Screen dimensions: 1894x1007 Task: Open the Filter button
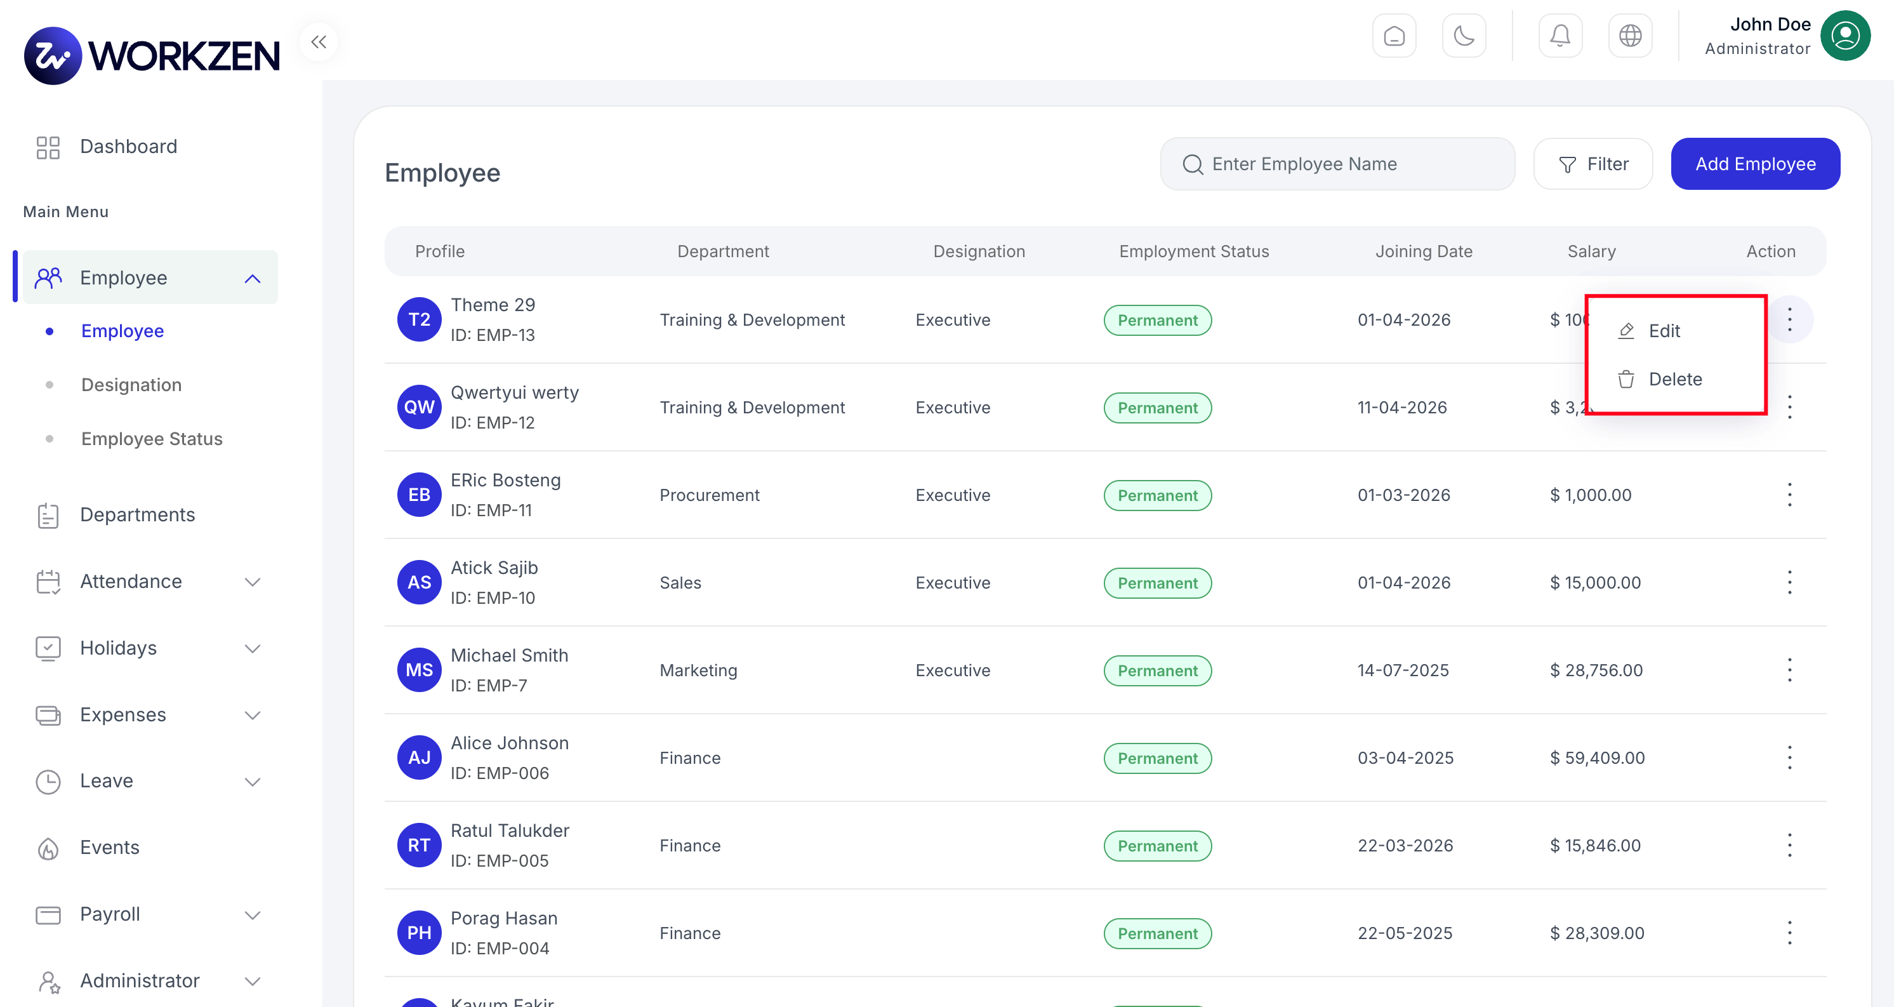coord(1593,164)
